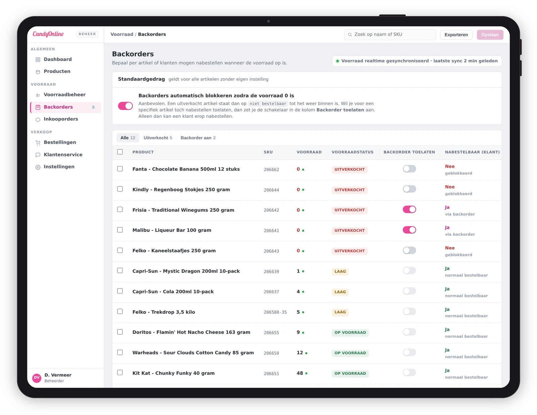Click the Producten box icon
The height and width of the screenshot is (415, 537).
coord(38,72)
